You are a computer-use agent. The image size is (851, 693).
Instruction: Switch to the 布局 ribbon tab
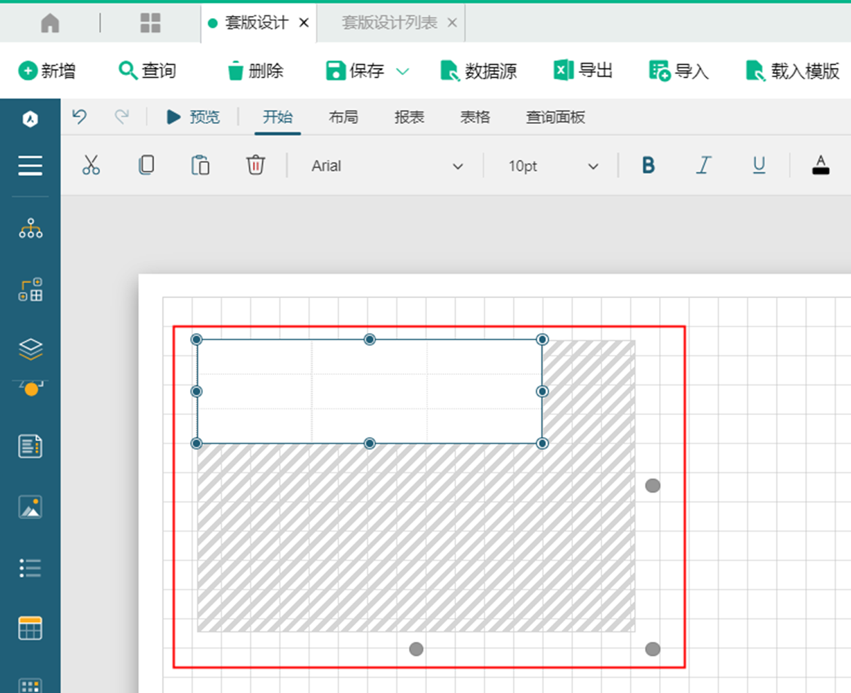click(344, 117)
